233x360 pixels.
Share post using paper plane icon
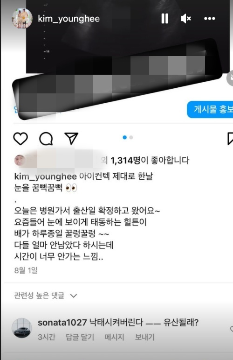tap(71, 139)
